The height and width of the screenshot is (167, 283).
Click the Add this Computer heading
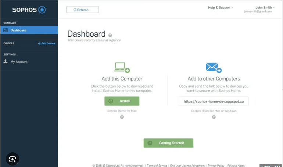pos(122,79)
